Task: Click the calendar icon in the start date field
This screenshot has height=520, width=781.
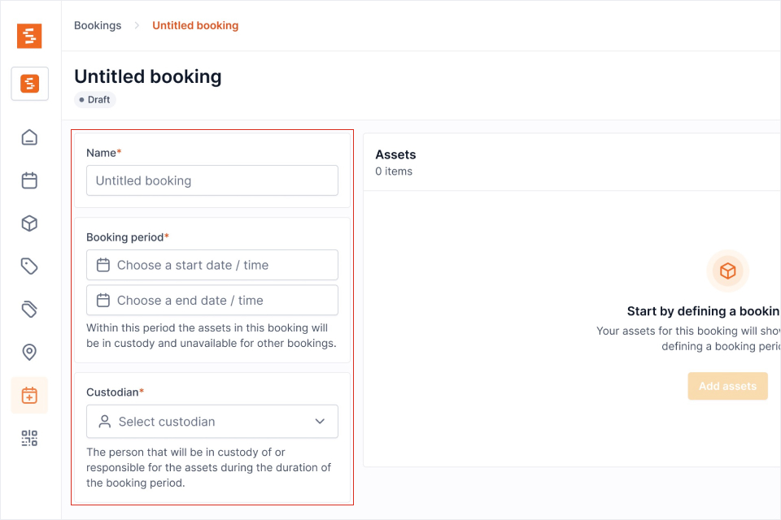Action: (x=103, y=264)
